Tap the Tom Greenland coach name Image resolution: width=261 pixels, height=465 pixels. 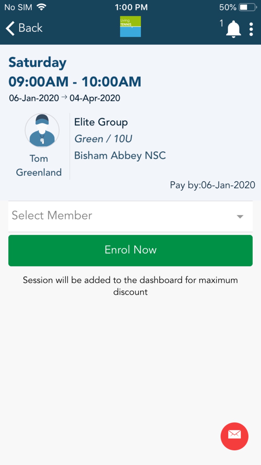pos(39,165)
